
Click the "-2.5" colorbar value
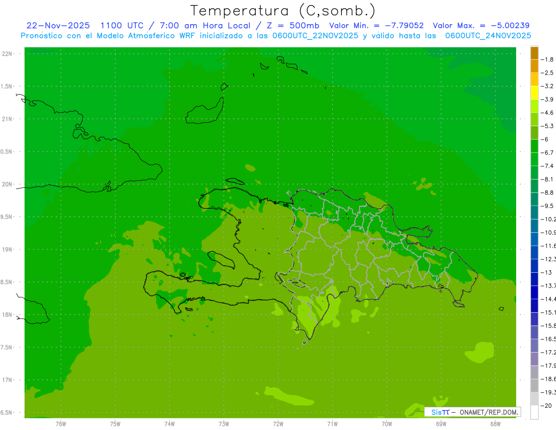[548, 73]
